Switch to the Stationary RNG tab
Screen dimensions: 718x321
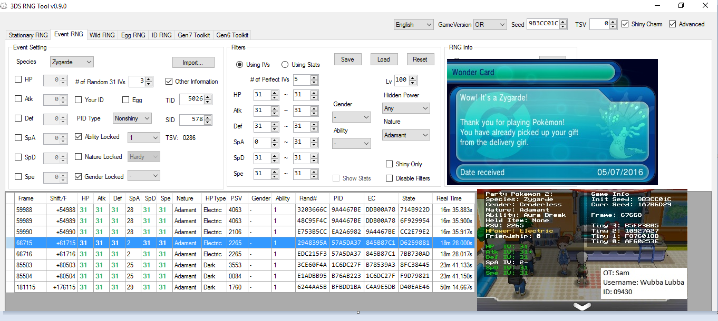point(28,35)
